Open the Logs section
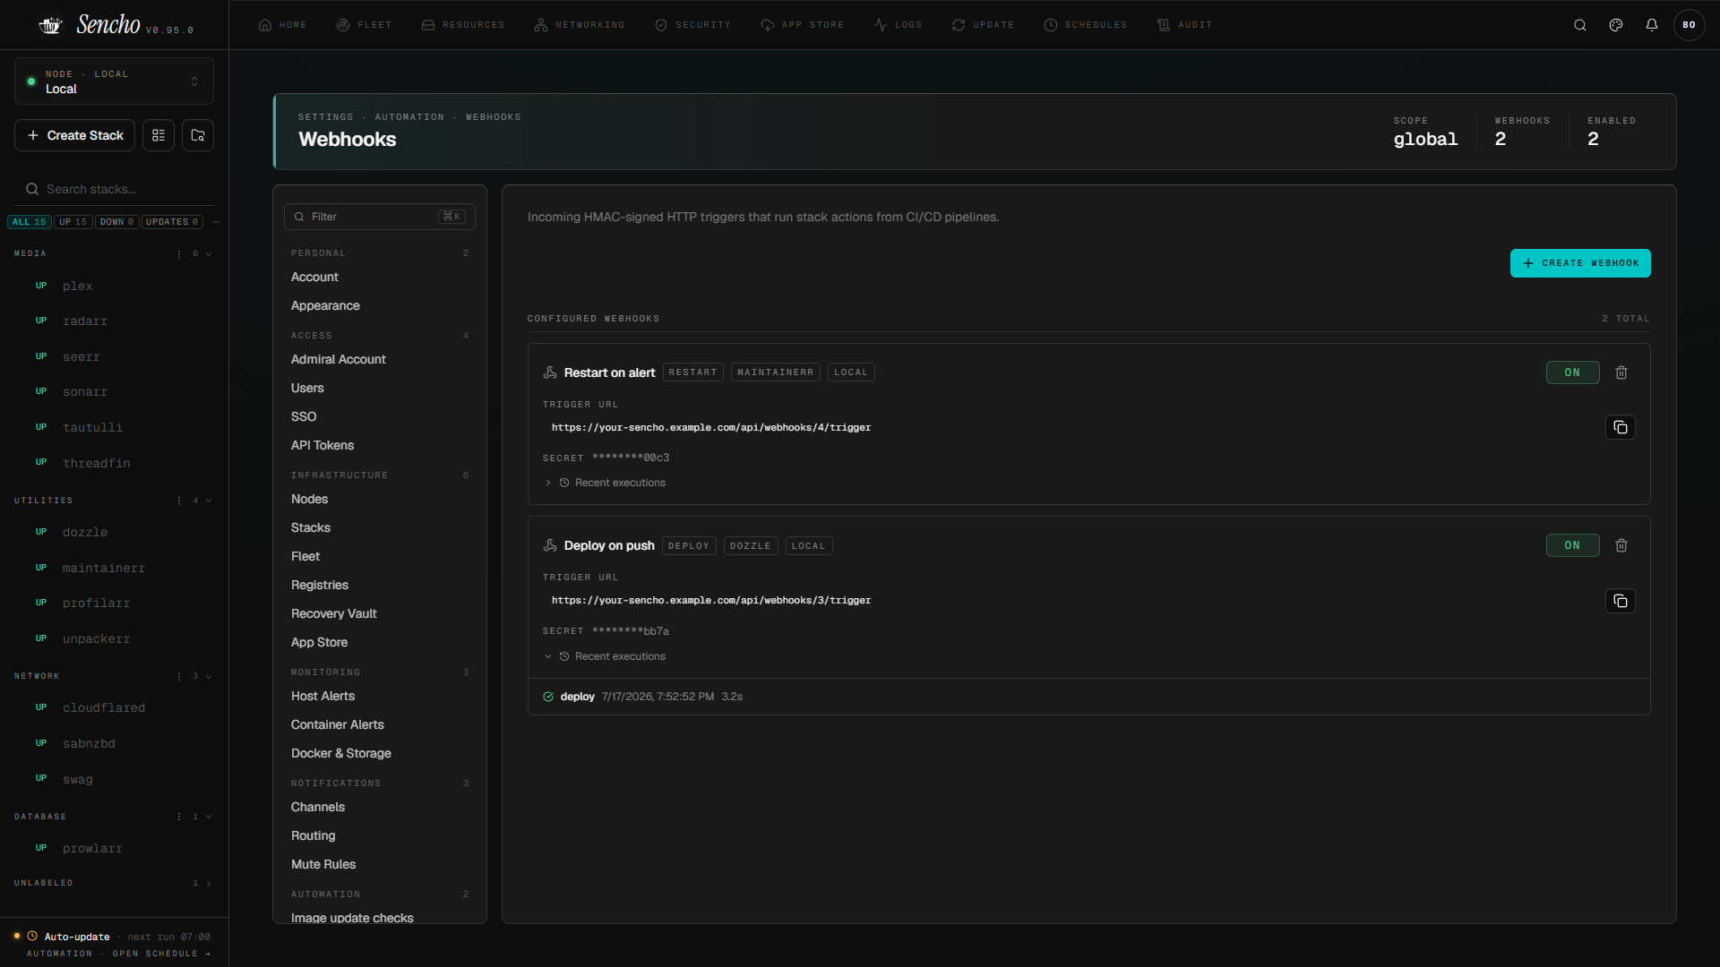This screenshot has height=967, width=1720. 899,25
